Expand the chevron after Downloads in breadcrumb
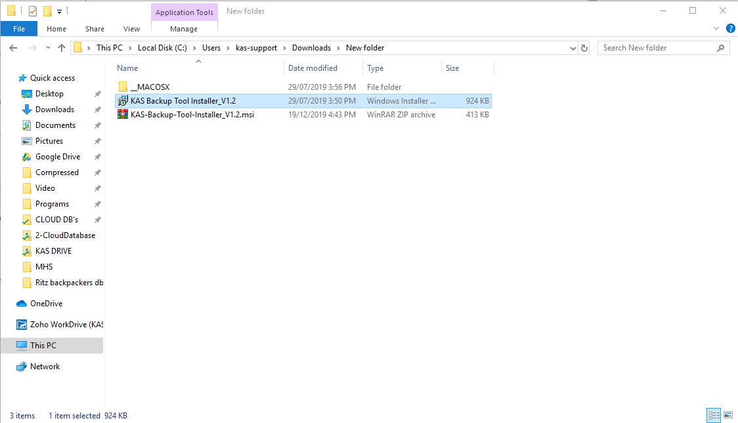The image size is (738, 423). pyautogui.click(x=338, y=48)
